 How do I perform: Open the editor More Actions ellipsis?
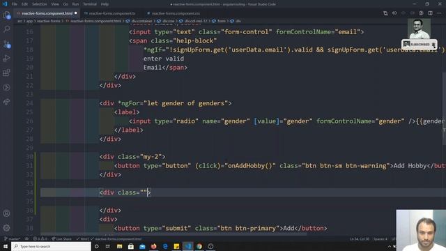pyautogui.click(x=439, y=13)
